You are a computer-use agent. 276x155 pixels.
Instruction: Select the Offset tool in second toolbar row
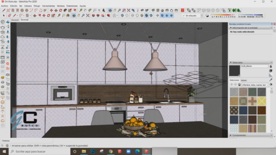[39, 15]
